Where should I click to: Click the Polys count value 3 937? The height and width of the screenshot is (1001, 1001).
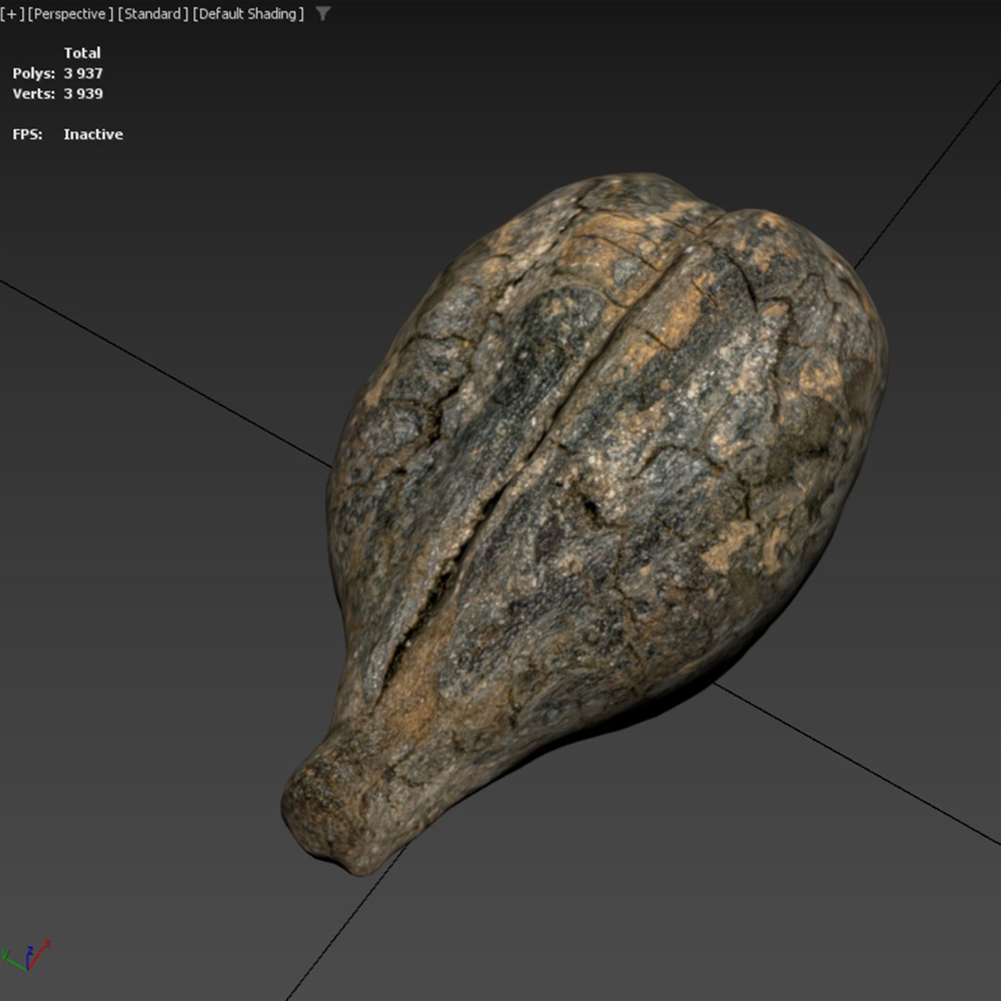(x=83, y=73)
